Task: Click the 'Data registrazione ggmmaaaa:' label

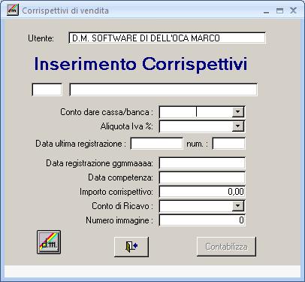Action: (99, 163)
